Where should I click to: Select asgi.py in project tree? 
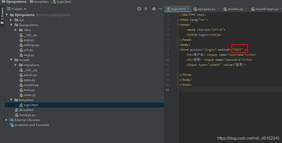point(29,40)
